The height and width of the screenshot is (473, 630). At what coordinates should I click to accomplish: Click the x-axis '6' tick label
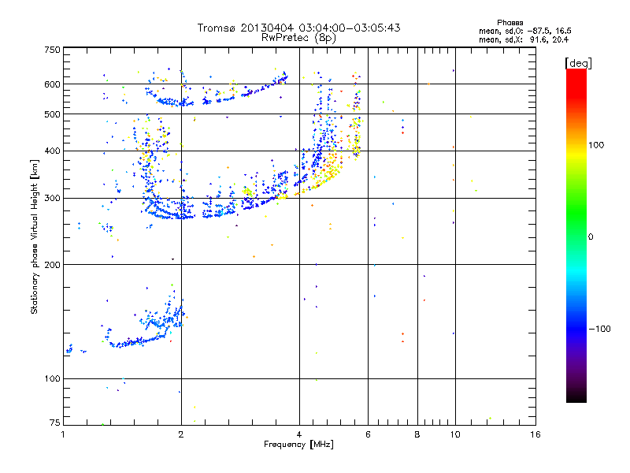coord(368,434)
